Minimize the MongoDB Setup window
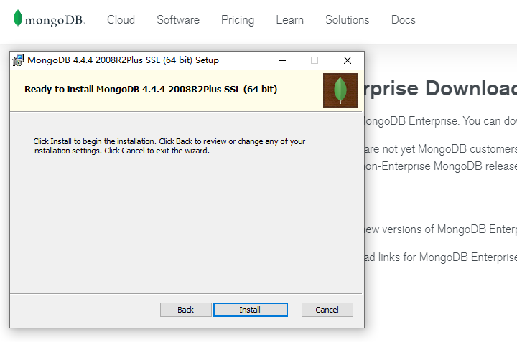517x342 pixels. [x=282, y=60]
